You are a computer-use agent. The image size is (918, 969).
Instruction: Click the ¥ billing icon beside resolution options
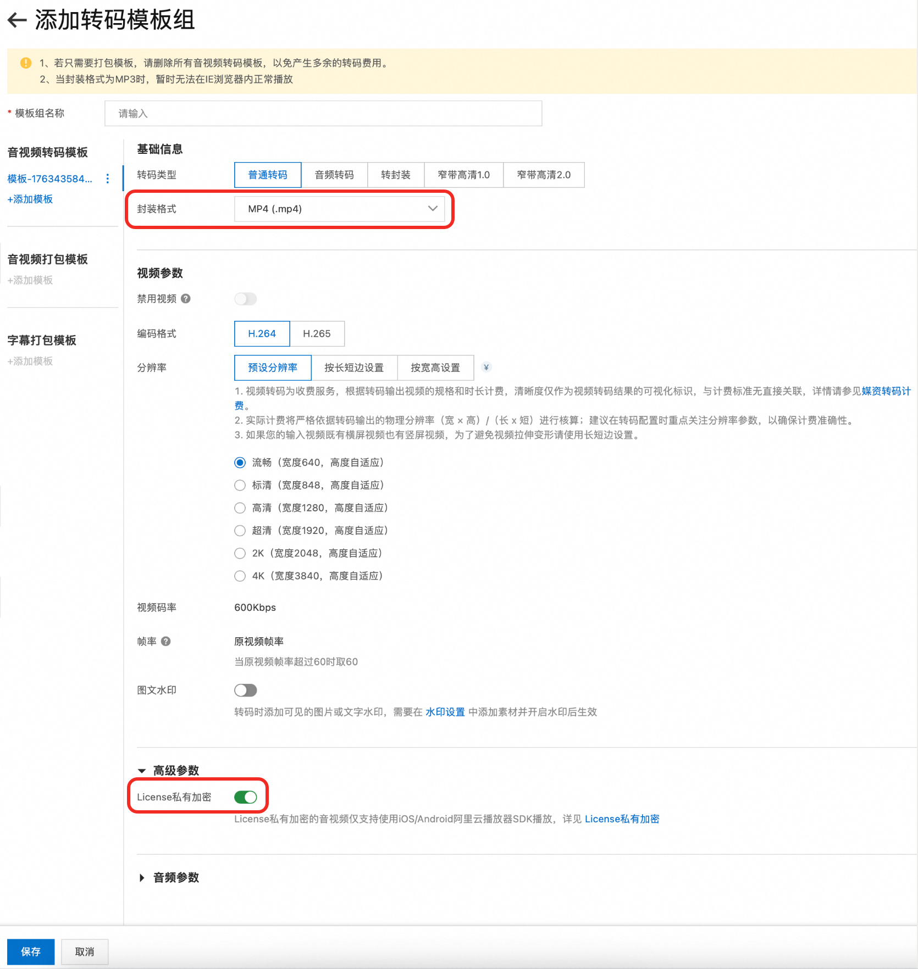coord(486,367)
